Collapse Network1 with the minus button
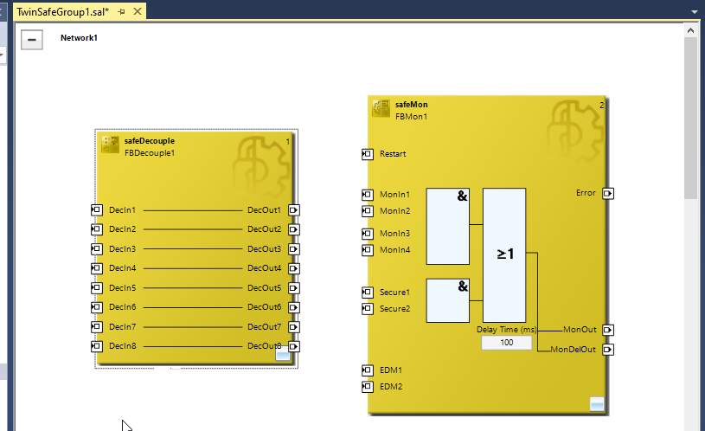 [32, 40]
